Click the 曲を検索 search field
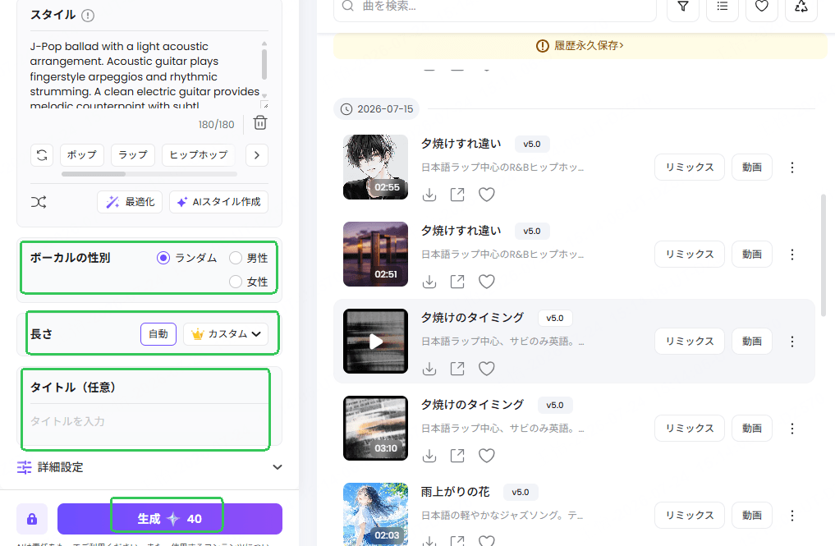This screenshot has height=546, width=835. (495, 7)
